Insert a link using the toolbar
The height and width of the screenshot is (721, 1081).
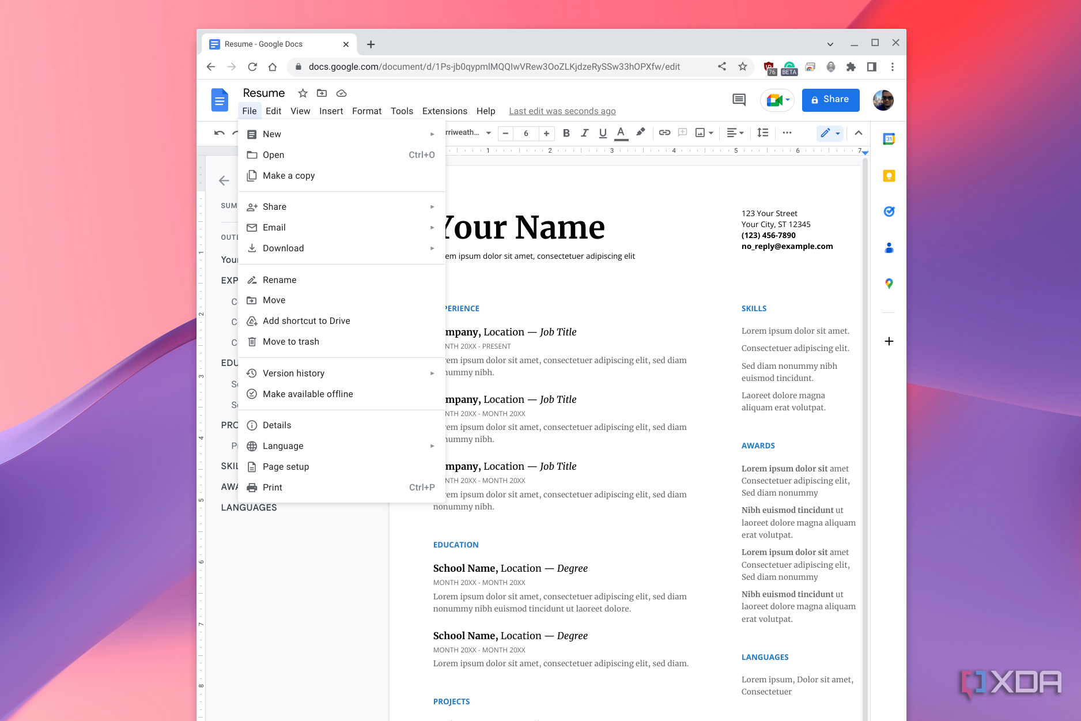(664, 133)
